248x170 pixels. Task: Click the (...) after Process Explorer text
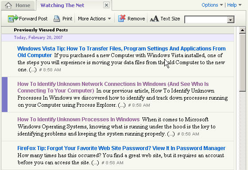pos(122,105)
